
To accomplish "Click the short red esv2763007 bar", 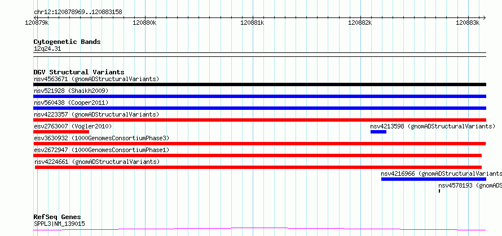I will pyautogui.click(x=61, y=132).
